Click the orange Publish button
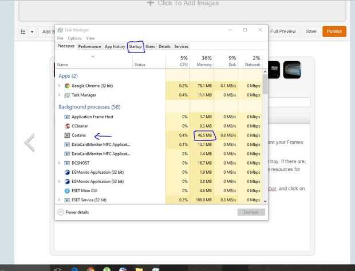This screenshot has width=355, height=271. pos(334,31)
